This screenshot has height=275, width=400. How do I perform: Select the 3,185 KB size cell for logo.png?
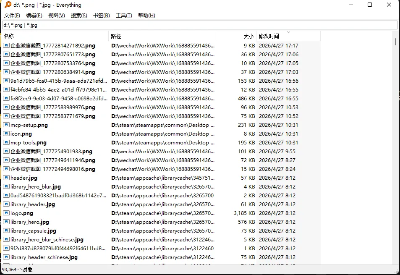[246, 213]
